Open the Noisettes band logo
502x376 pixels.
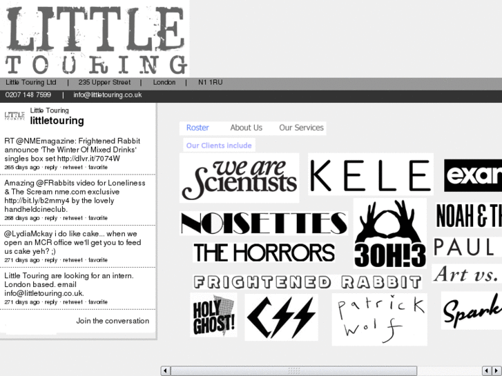(x=264, y=223)
